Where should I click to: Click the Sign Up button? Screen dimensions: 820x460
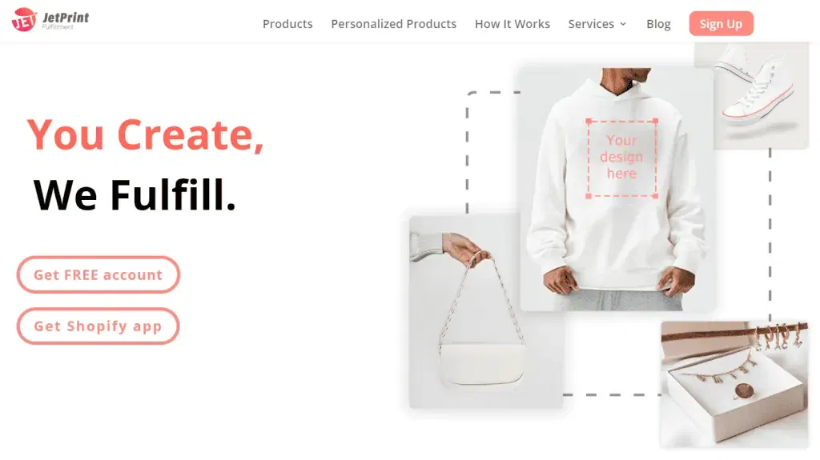click(722, 23)
